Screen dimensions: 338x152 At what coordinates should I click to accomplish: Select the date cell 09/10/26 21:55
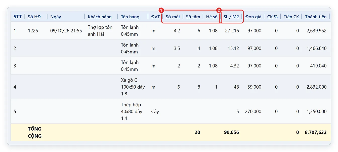(x=66, y=31)
